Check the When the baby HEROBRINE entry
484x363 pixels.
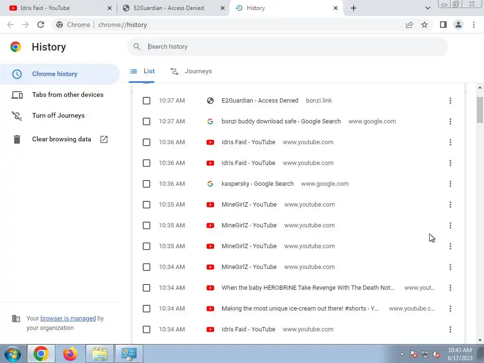(x=147, y=288)
